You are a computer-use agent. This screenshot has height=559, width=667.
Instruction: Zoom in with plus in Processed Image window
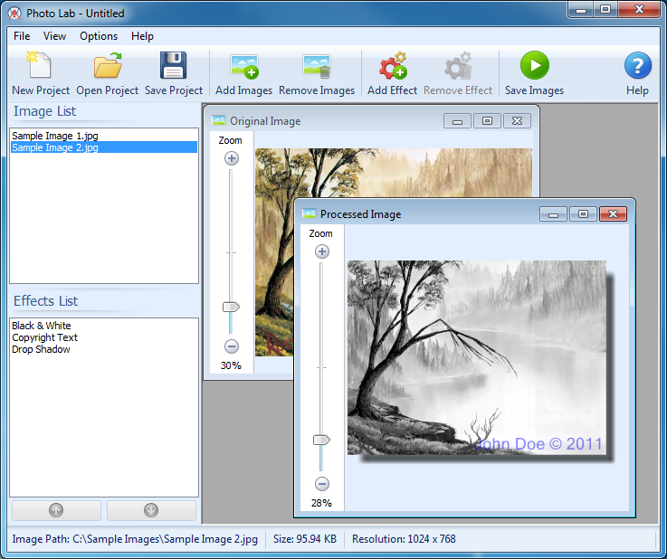(322, 251)
